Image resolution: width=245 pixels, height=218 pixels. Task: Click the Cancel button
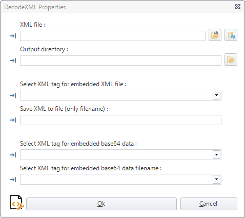pyautogui.click(x=209, y=204)
